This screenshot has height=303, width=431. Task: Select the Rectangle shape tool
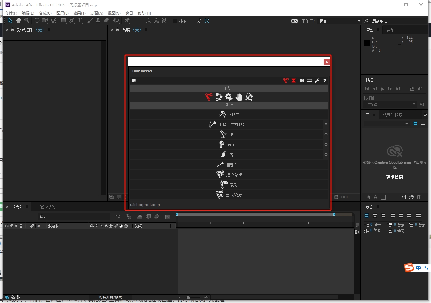63,20
